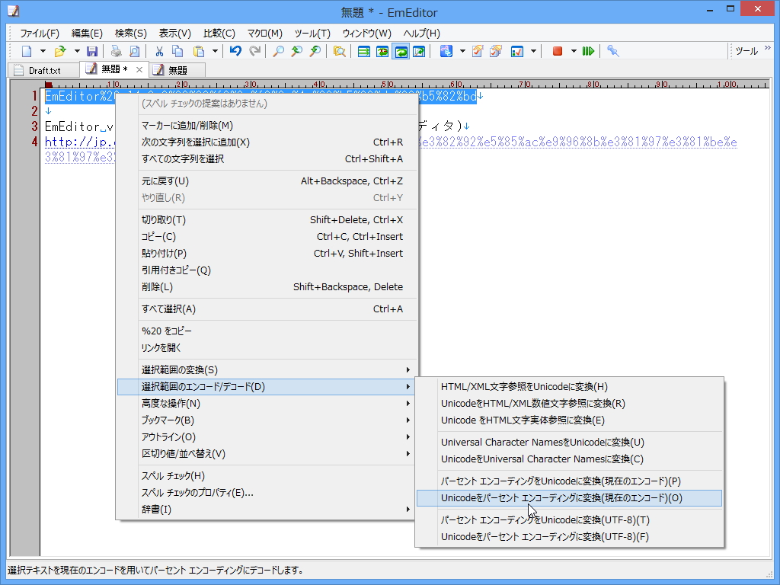Click the red Record Macro icon
The width and height of the screenshot is (780, 585).
(558, 51)
